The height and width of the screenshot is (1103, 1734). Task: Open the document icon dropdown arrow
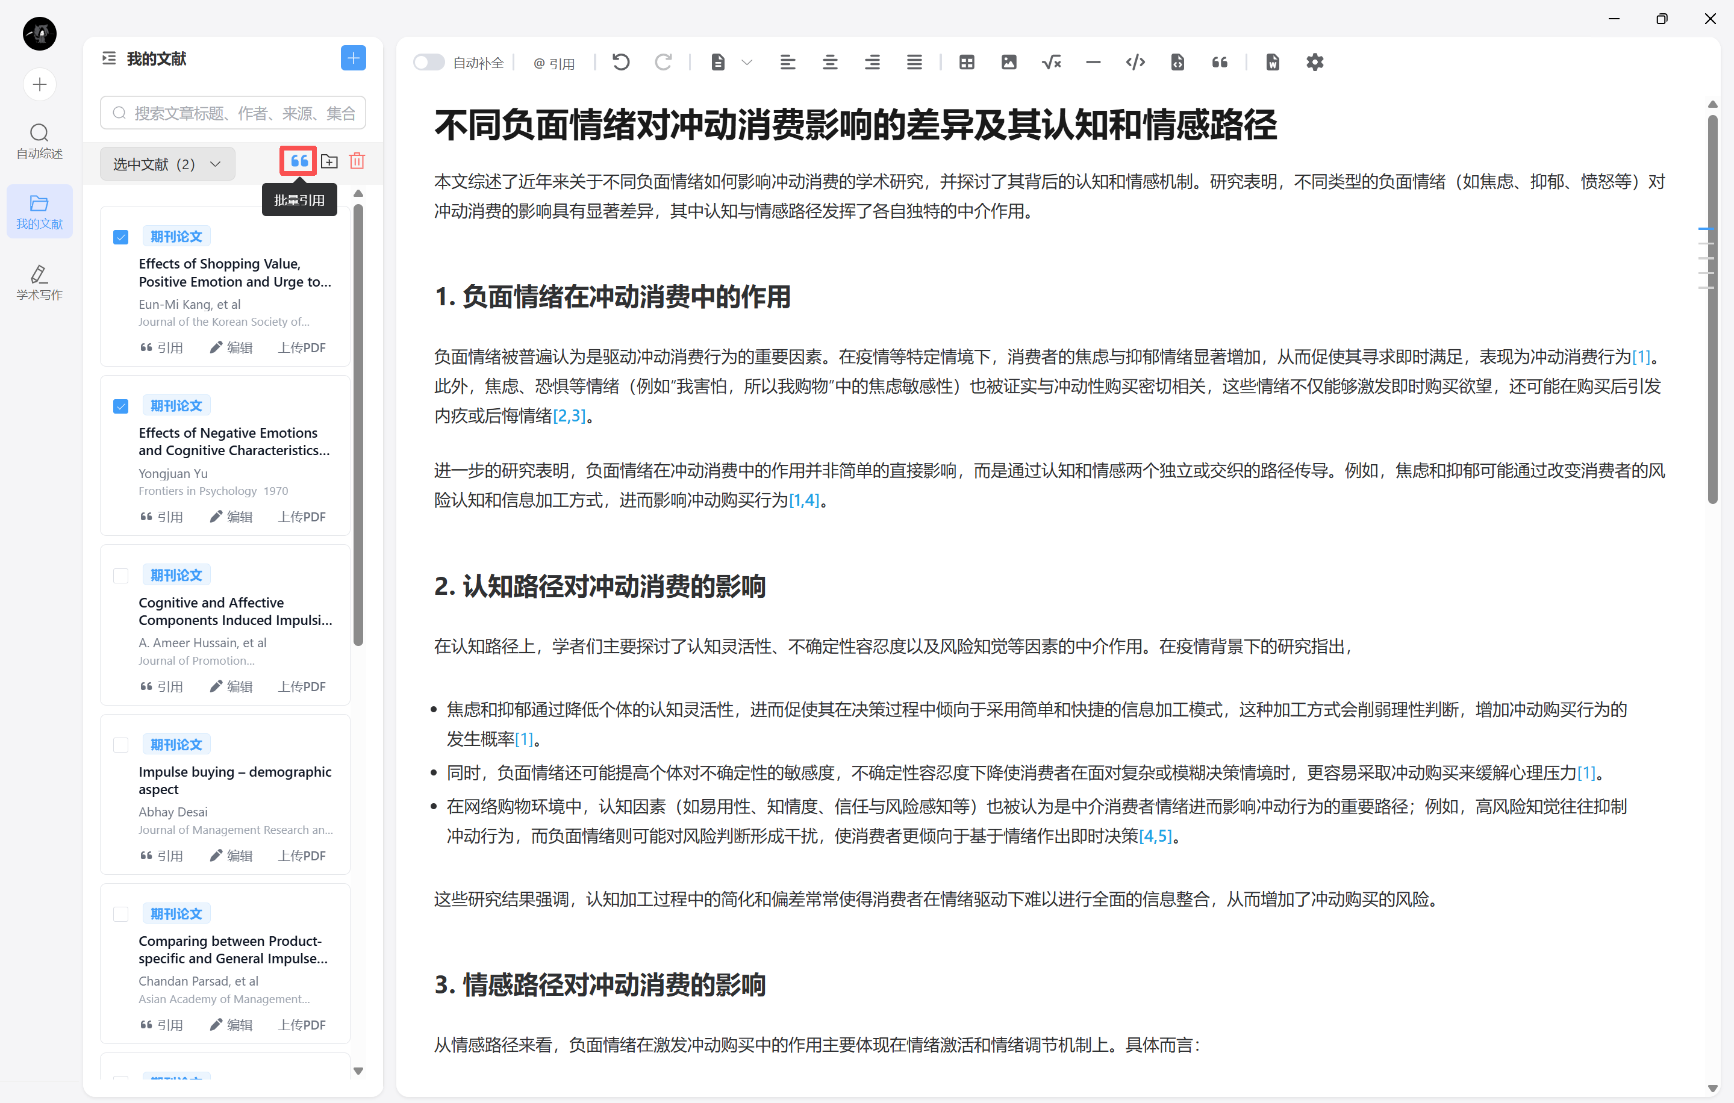point(747,63)
